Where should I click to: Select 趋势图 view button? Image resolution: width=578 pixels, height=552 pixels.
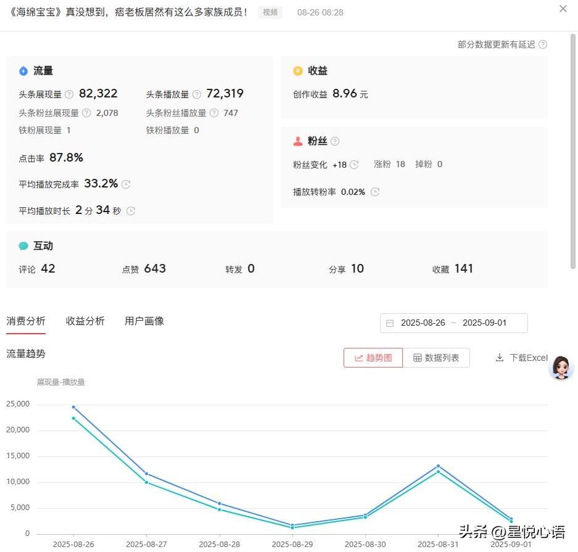[x=373, y=358]
